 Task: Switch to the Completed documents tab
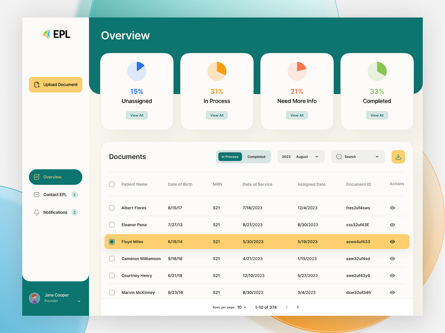pos(256,157)
